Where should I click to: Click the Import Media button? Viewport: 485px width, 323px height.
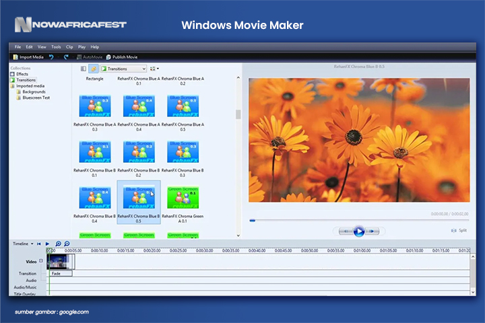28,57
